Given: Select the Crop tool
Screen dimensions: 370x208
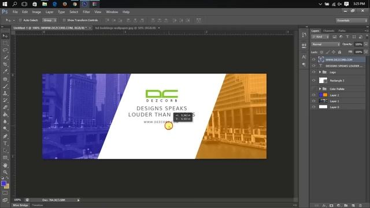Looking at the screenshot, I should click(5, 64).
